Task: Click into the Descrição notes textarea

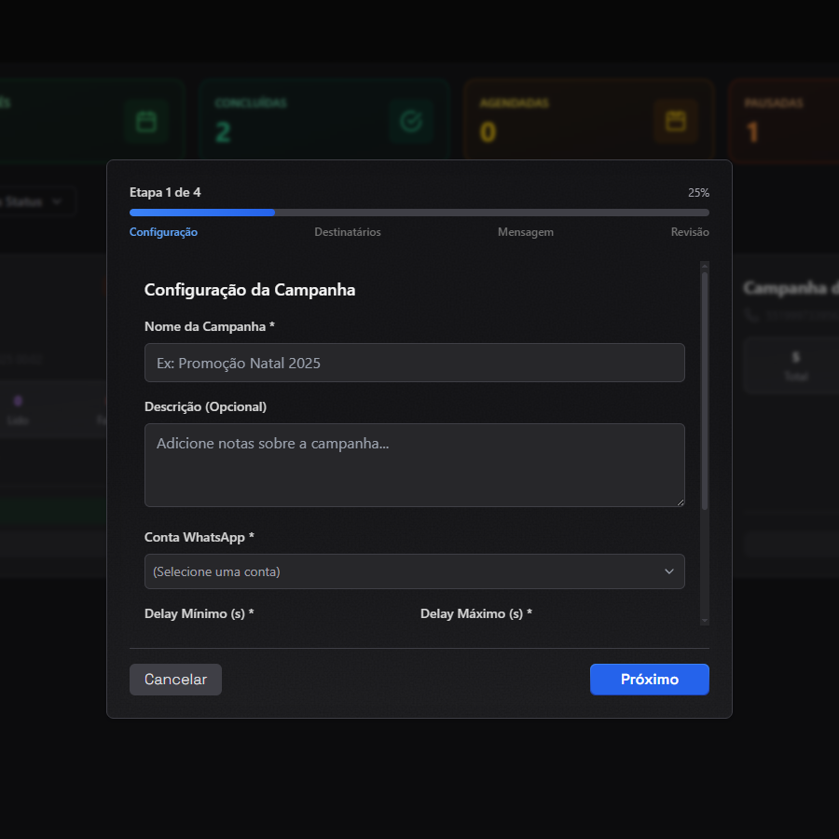Action: click(414, 464)
